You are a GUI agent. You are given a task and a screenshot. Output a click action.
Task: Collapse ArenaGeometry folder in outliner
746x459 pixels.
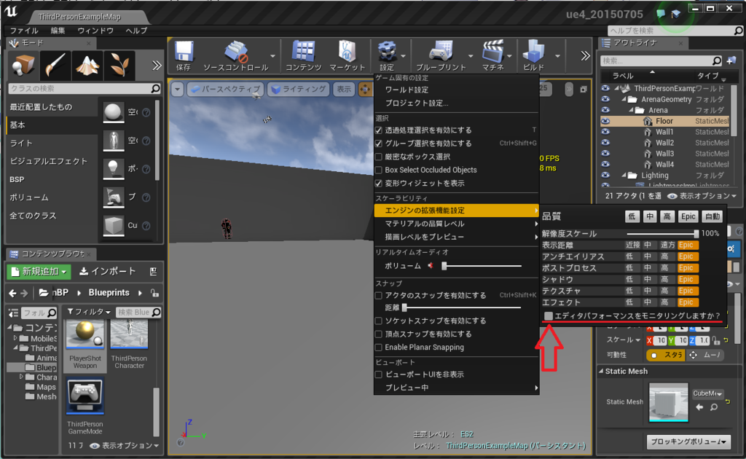(x=624, y=99)
